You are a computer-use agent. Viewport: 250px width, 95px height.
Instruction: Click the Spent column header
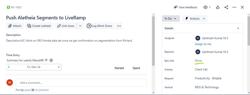point(136,68)
